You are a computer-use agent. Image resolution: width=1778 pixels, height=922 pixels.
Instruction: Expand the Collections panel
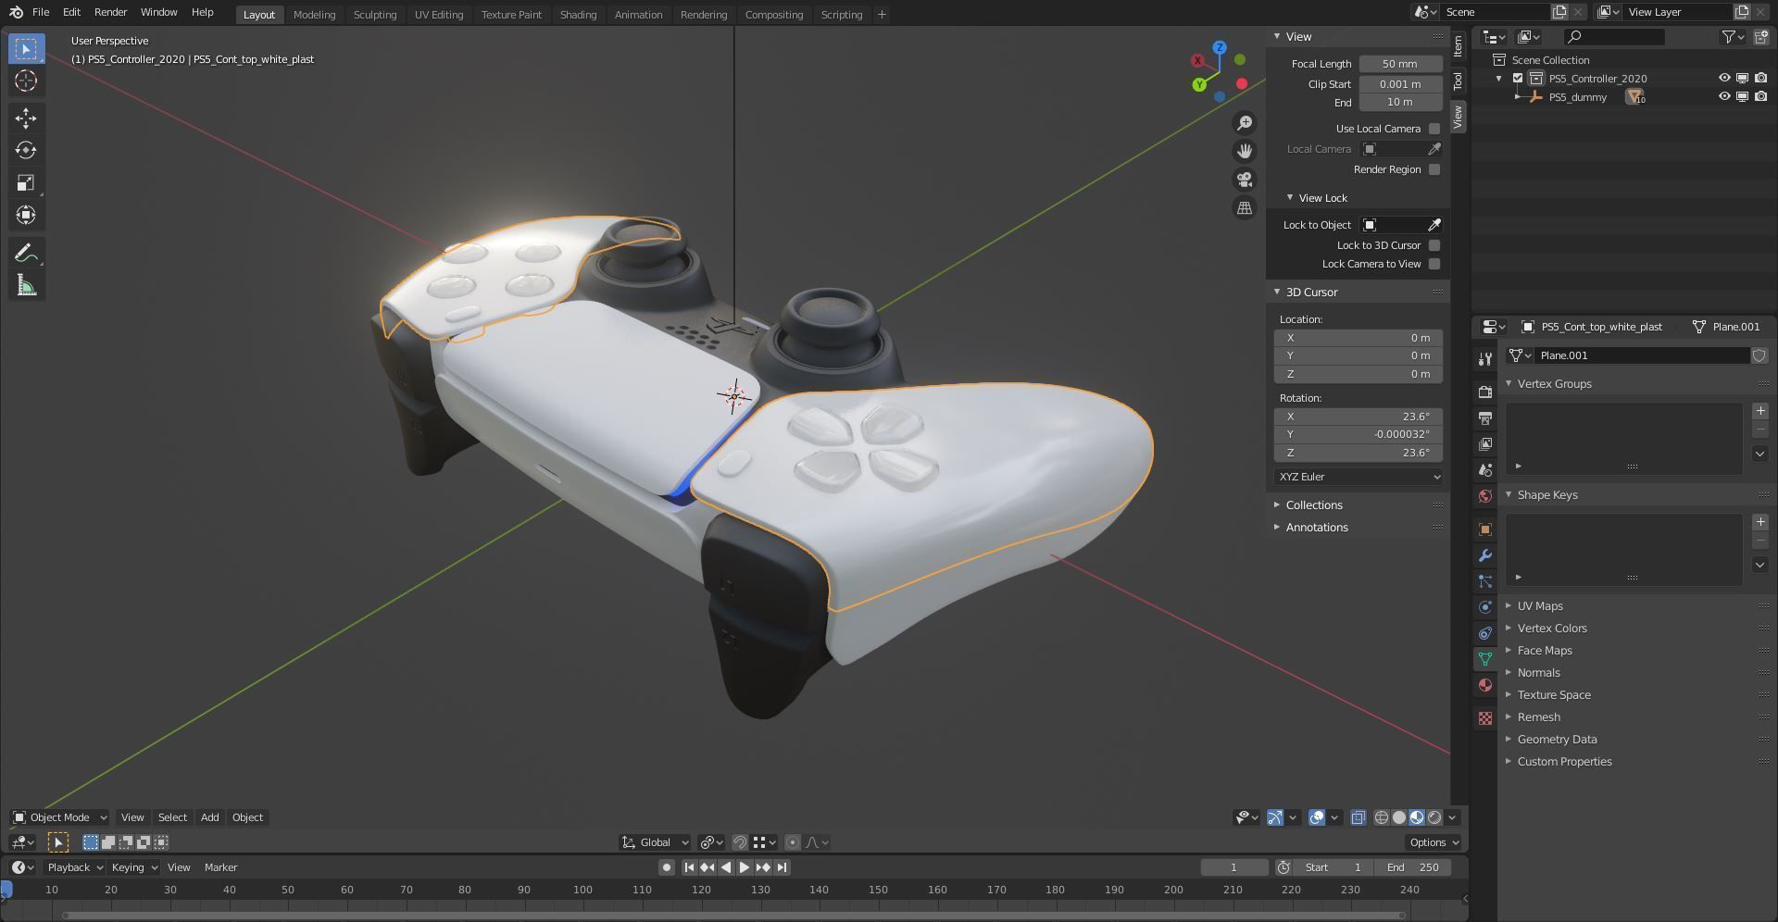point(1314,505)
